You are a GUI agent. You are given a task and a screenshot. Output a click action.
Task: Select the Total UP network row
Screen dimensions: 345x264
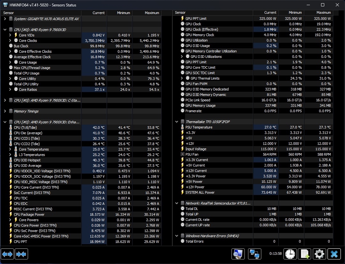[253, 214]
